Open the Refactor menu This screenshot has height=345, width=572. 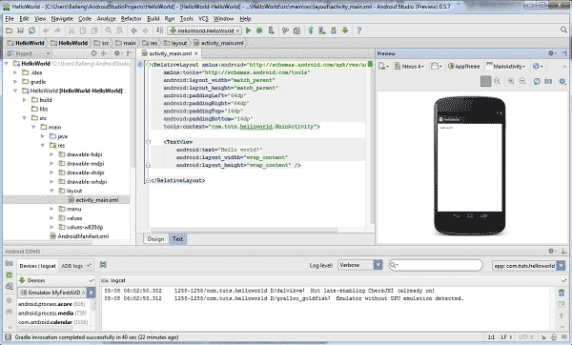tap(131, 19)
